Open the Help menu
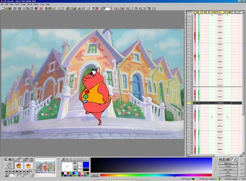Screen dimensions: 246x181 coord(48,4)
